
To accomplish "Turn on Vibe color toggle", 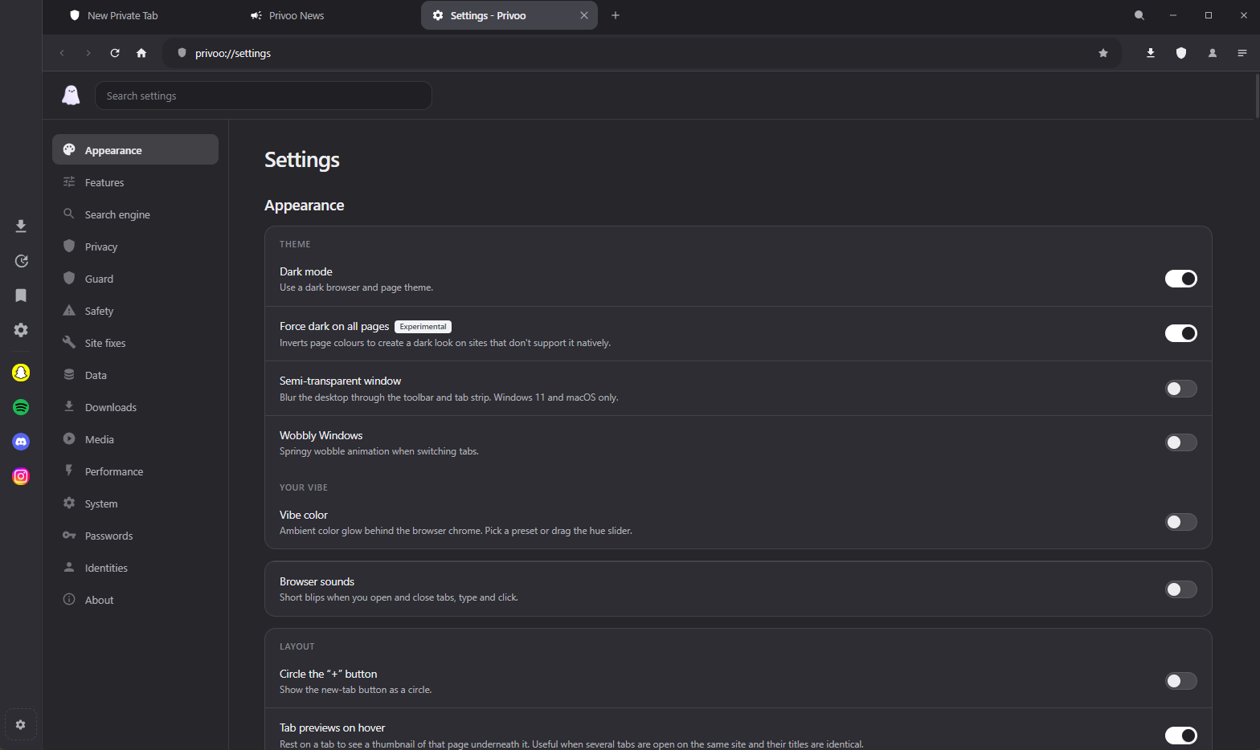I will coord(1181,522).
